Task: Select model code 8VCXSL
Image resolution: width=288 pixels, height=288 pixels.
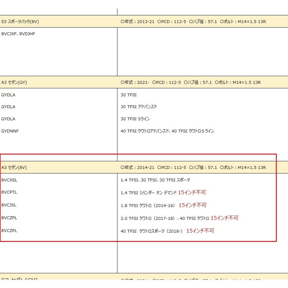Action: tap(9, 180)
